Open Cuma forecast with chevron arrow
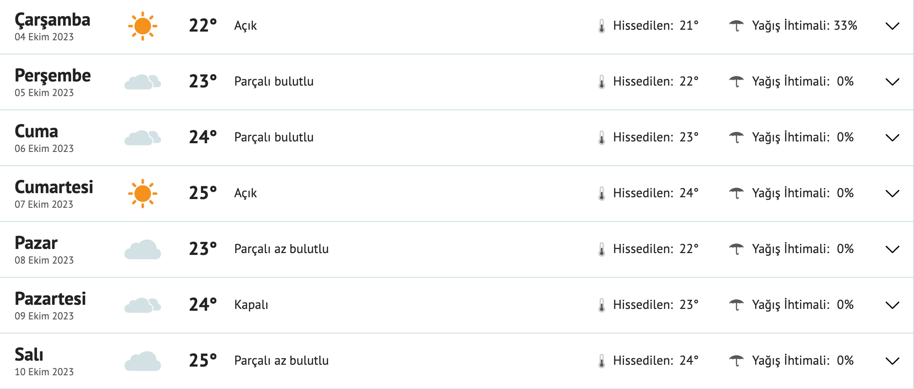914x389 pixels. coord(892,138)
